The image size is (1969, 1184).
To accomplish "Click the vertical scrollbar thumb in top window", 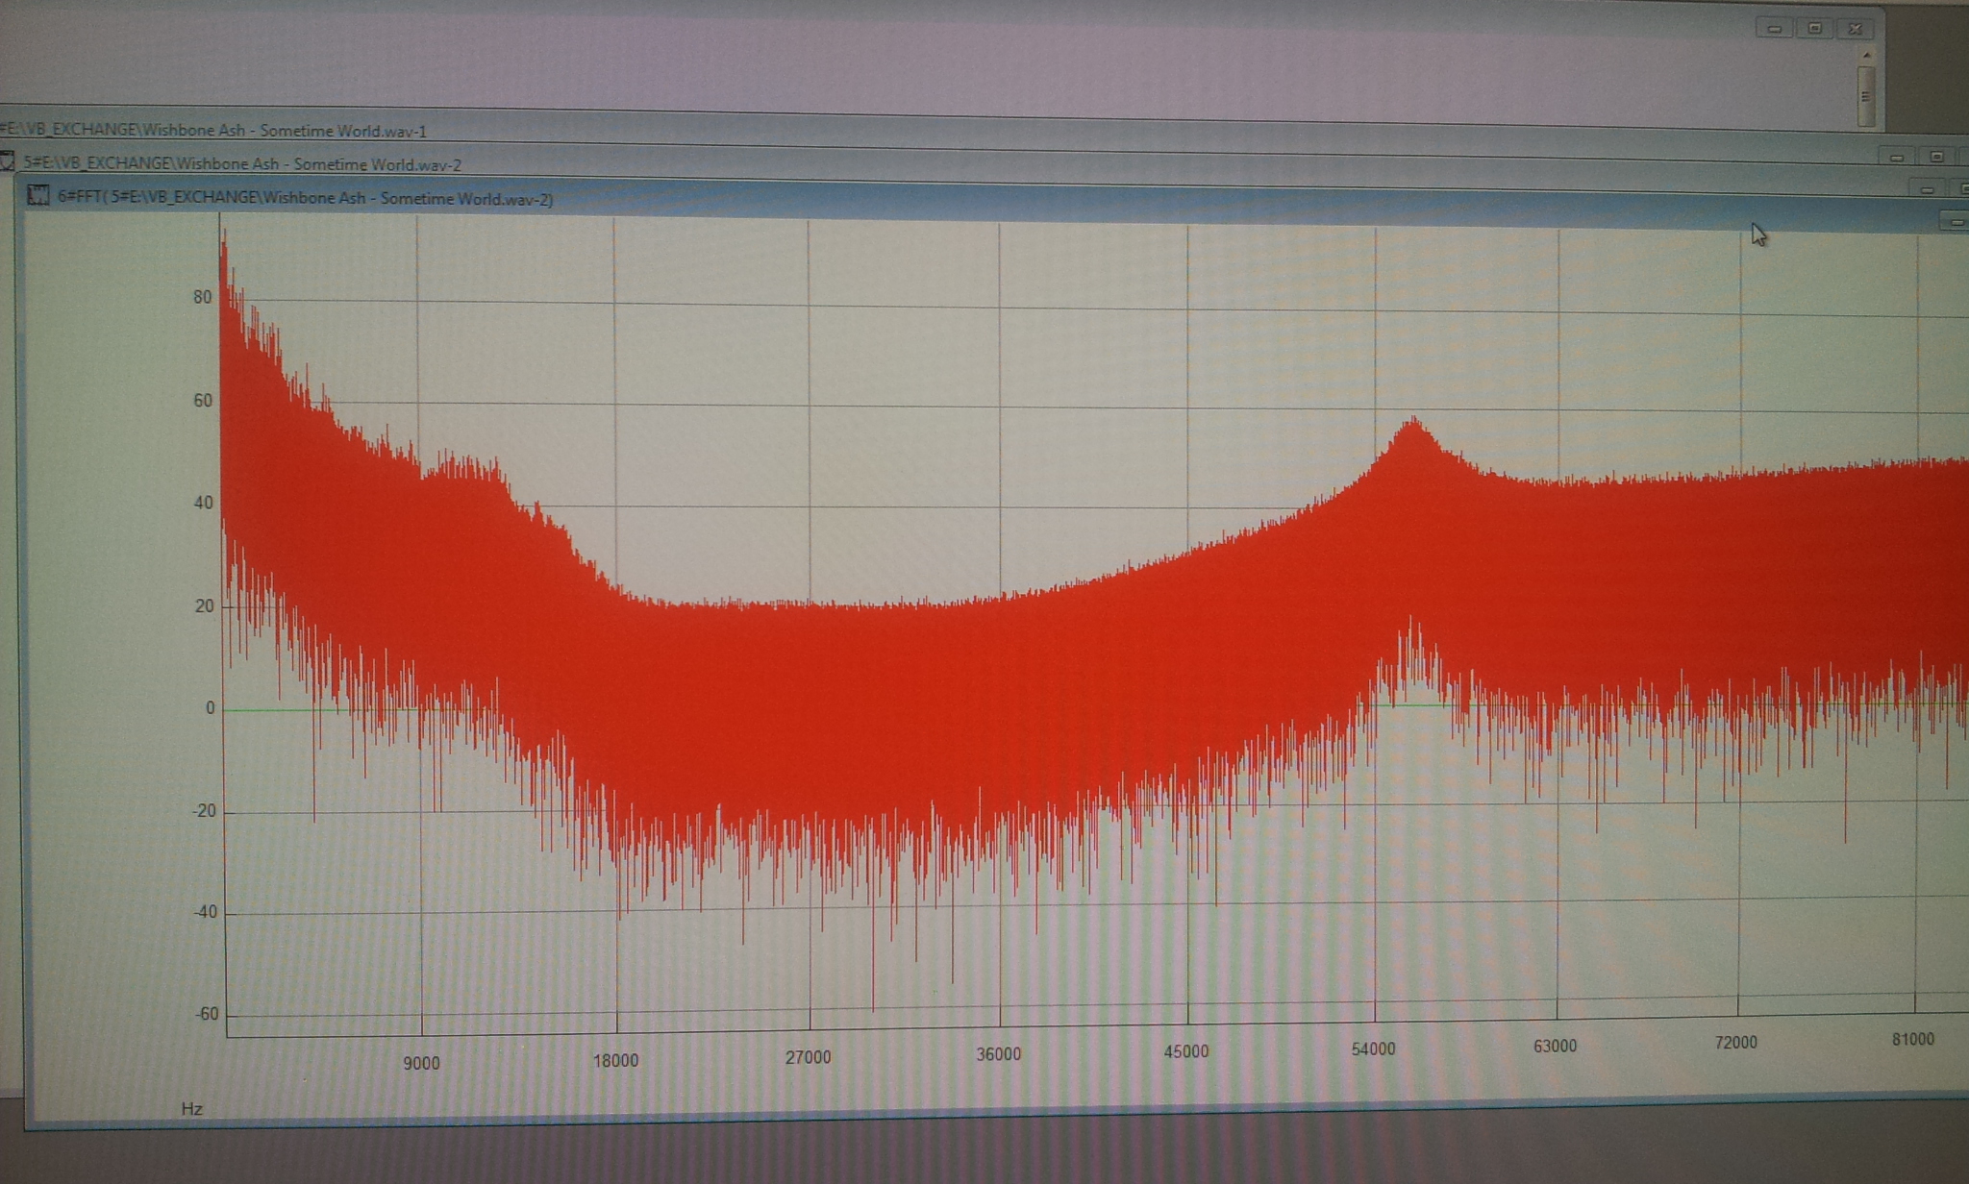I will pos(1866,96).
